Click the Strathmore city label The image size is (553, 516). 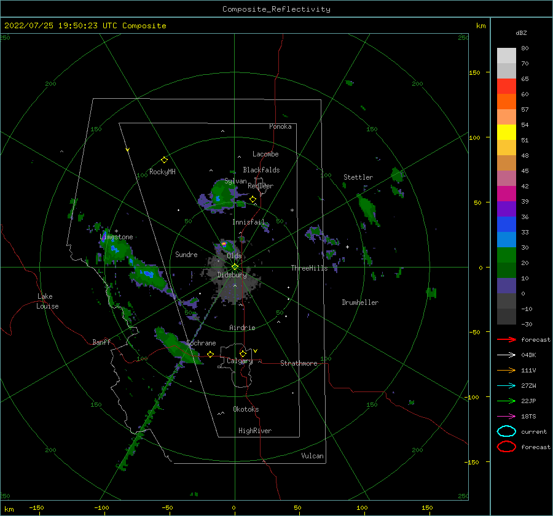(299, 363)
